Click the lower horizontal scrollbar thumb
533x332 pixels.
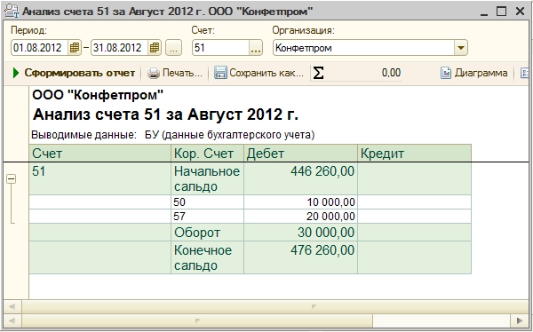[x=197, y=320]
